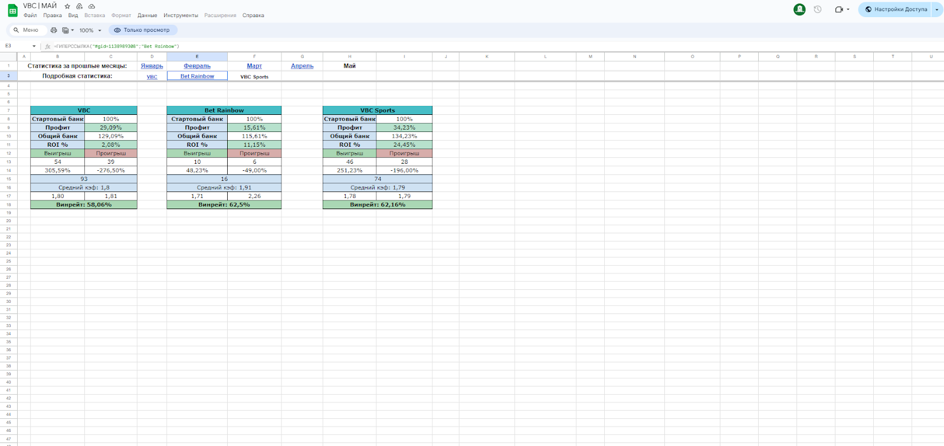Open the VBC detailed statistics link
The height and width of the screenshot is (446, 944).
pyautogui.click(x=152, y=77)
